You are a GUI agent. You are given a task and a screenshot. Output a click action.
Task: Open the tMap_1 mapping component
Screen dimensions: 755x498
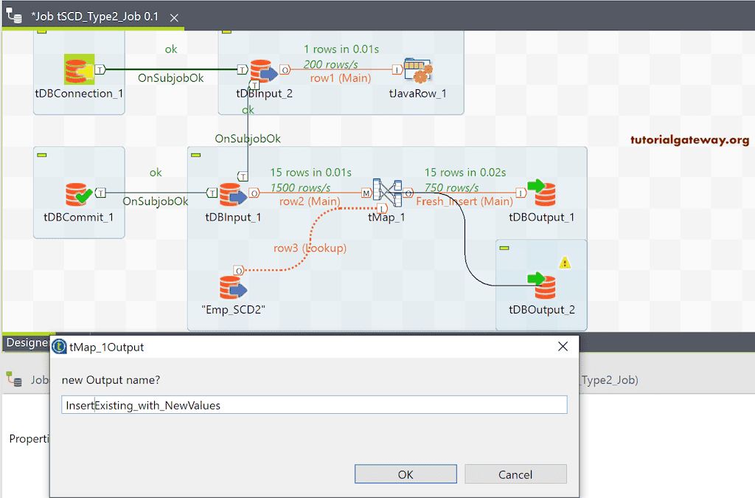pyautogui.click(x=386, y=193)
